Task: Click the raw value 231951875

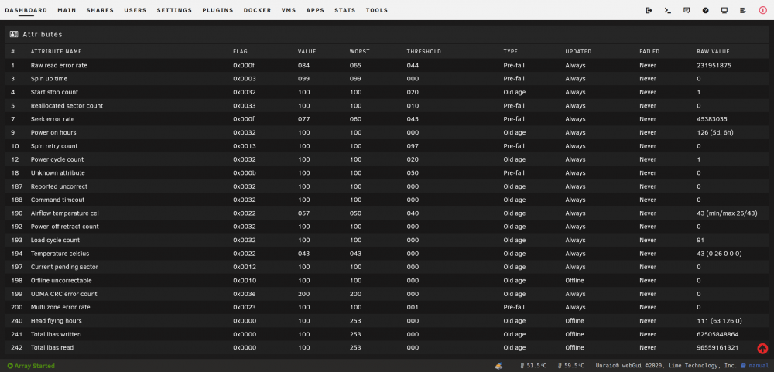Action: (x=714, y=65)
